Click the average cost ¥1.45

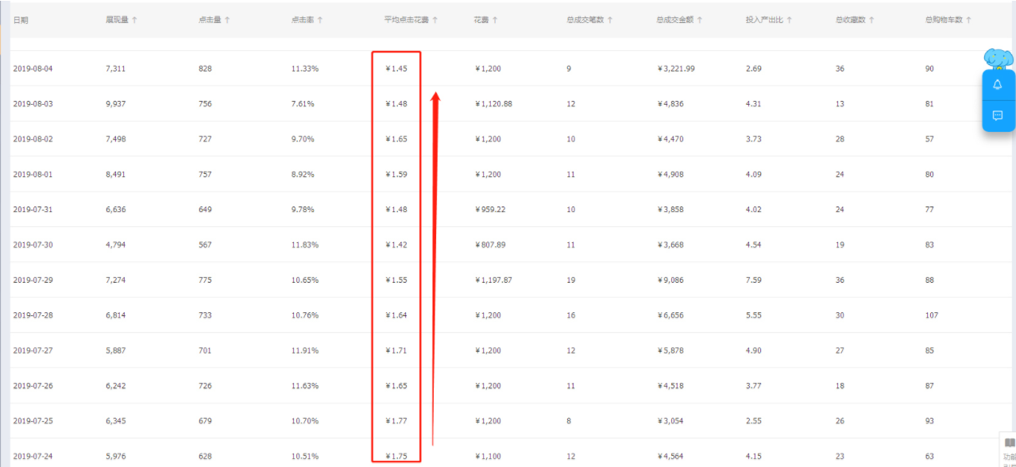click(x=396, y=69)
